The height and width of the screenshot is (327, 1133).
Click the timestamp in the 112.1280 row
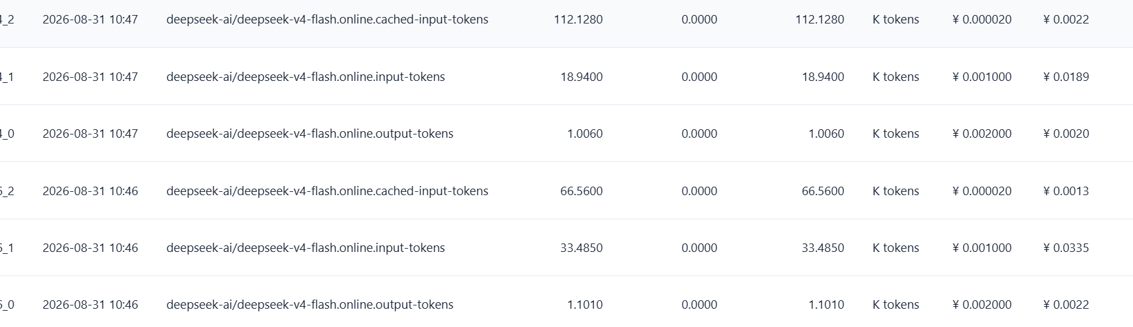coord(90,20)
